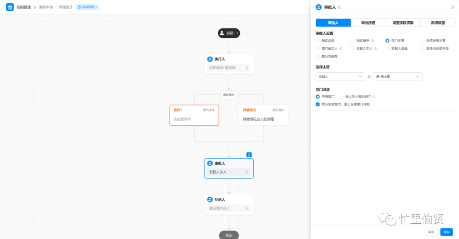Click the 请设置条件 placeholder text
Screen dimensions: 459x239
pyautogui.click(x=182, y=119)
